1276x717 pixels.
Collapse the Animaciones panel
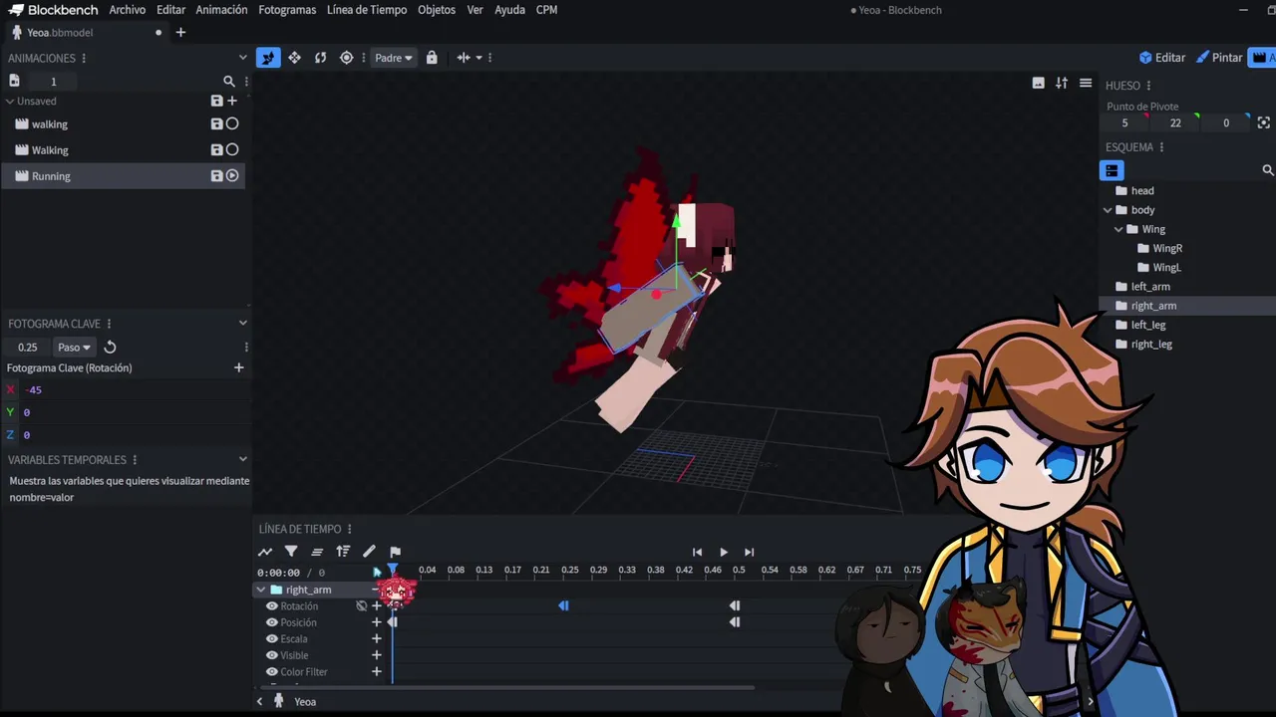tap(242, 58)
